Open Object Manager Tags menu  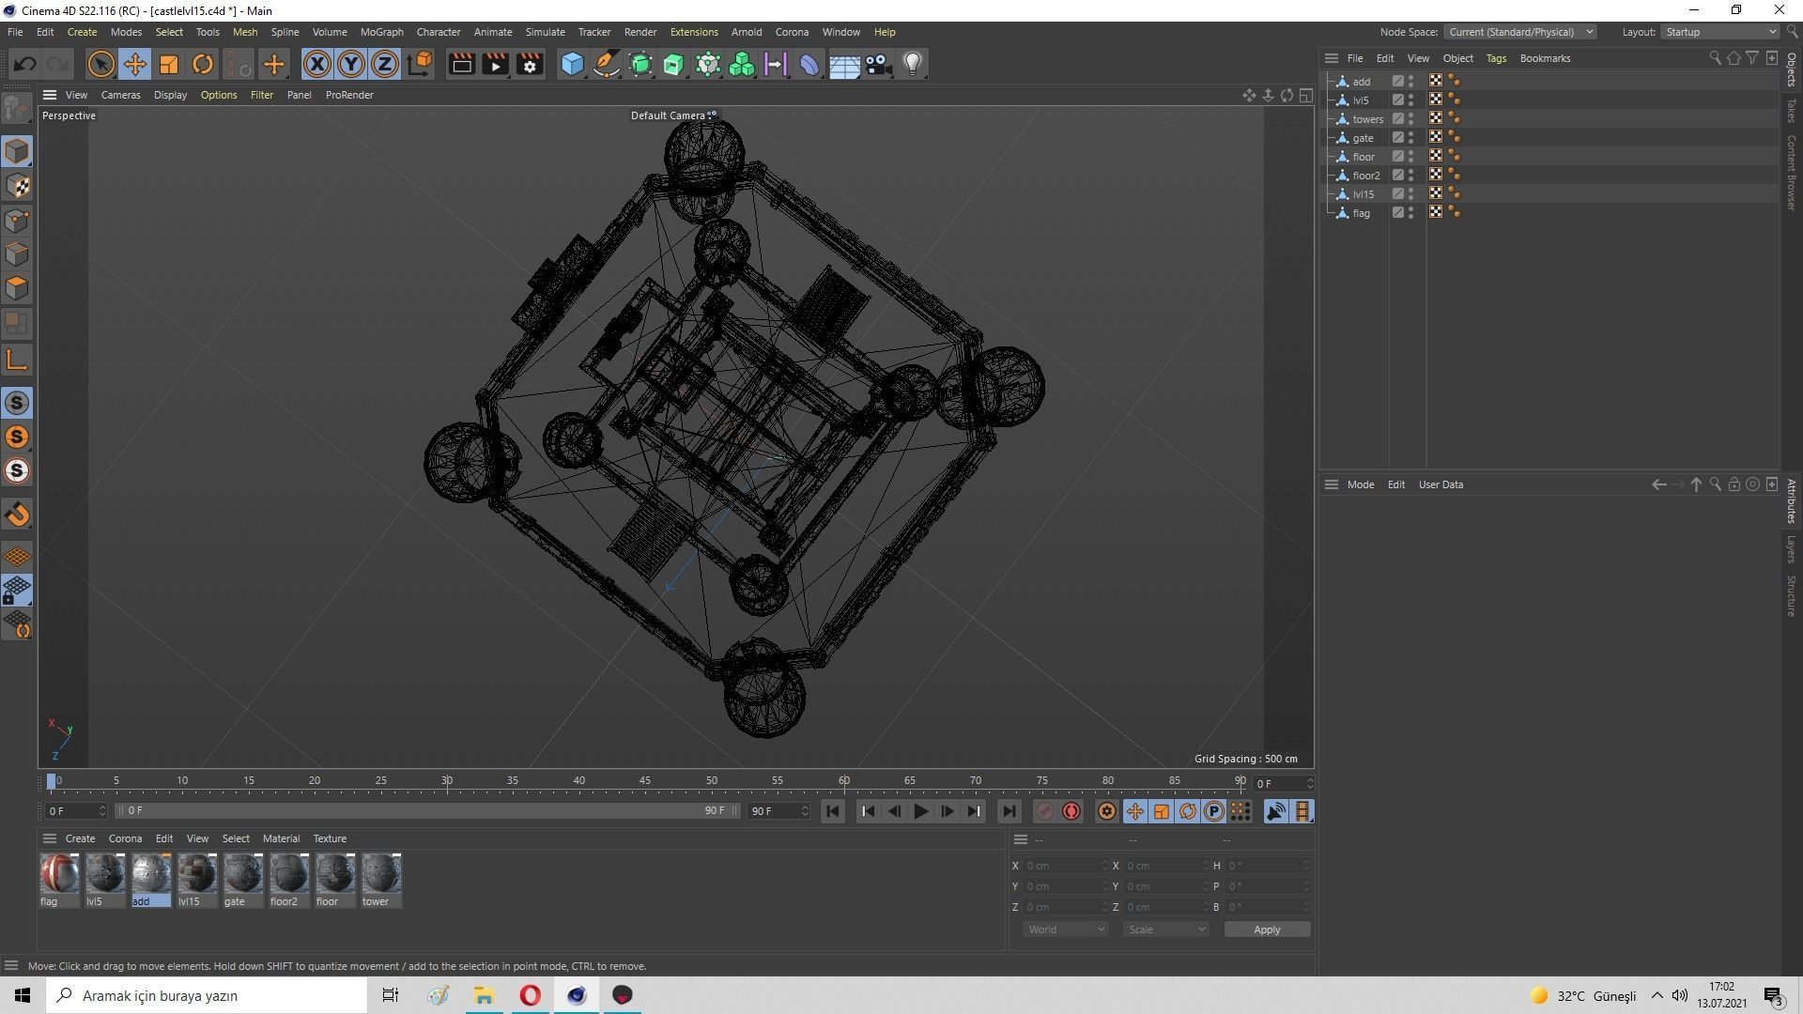click(x=1496, y=58)
